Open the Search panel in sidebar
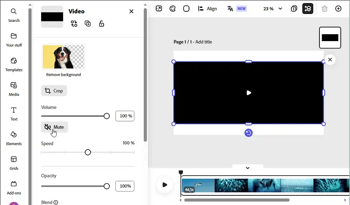 click(x=14, y=15)
